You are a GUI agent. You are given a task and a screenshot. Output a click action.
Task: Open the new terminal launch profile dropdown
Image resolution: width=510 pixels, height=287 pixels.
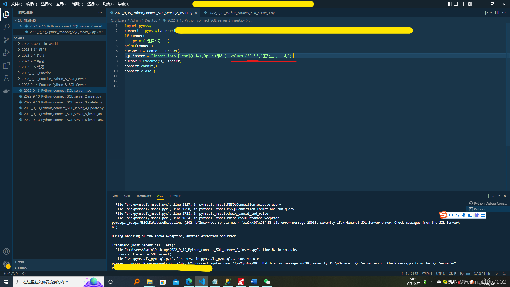493,196
